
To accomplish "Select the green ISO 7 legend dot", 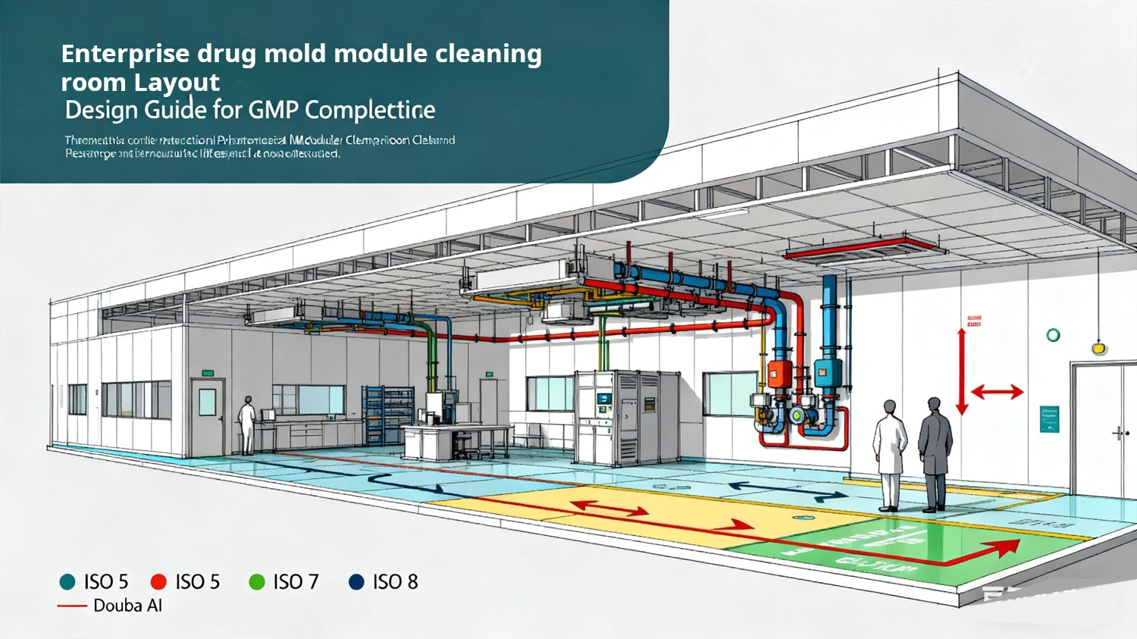I will coord(258,582).
